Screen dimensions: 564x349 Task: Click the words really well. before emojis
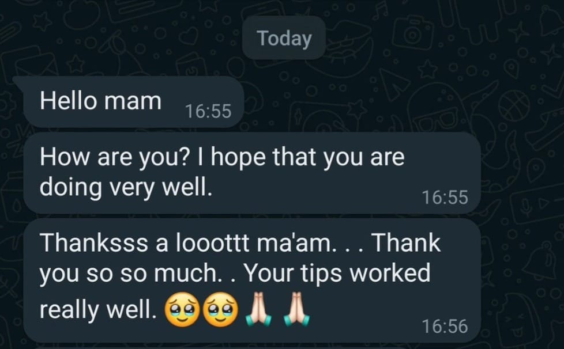click(98, 310)
